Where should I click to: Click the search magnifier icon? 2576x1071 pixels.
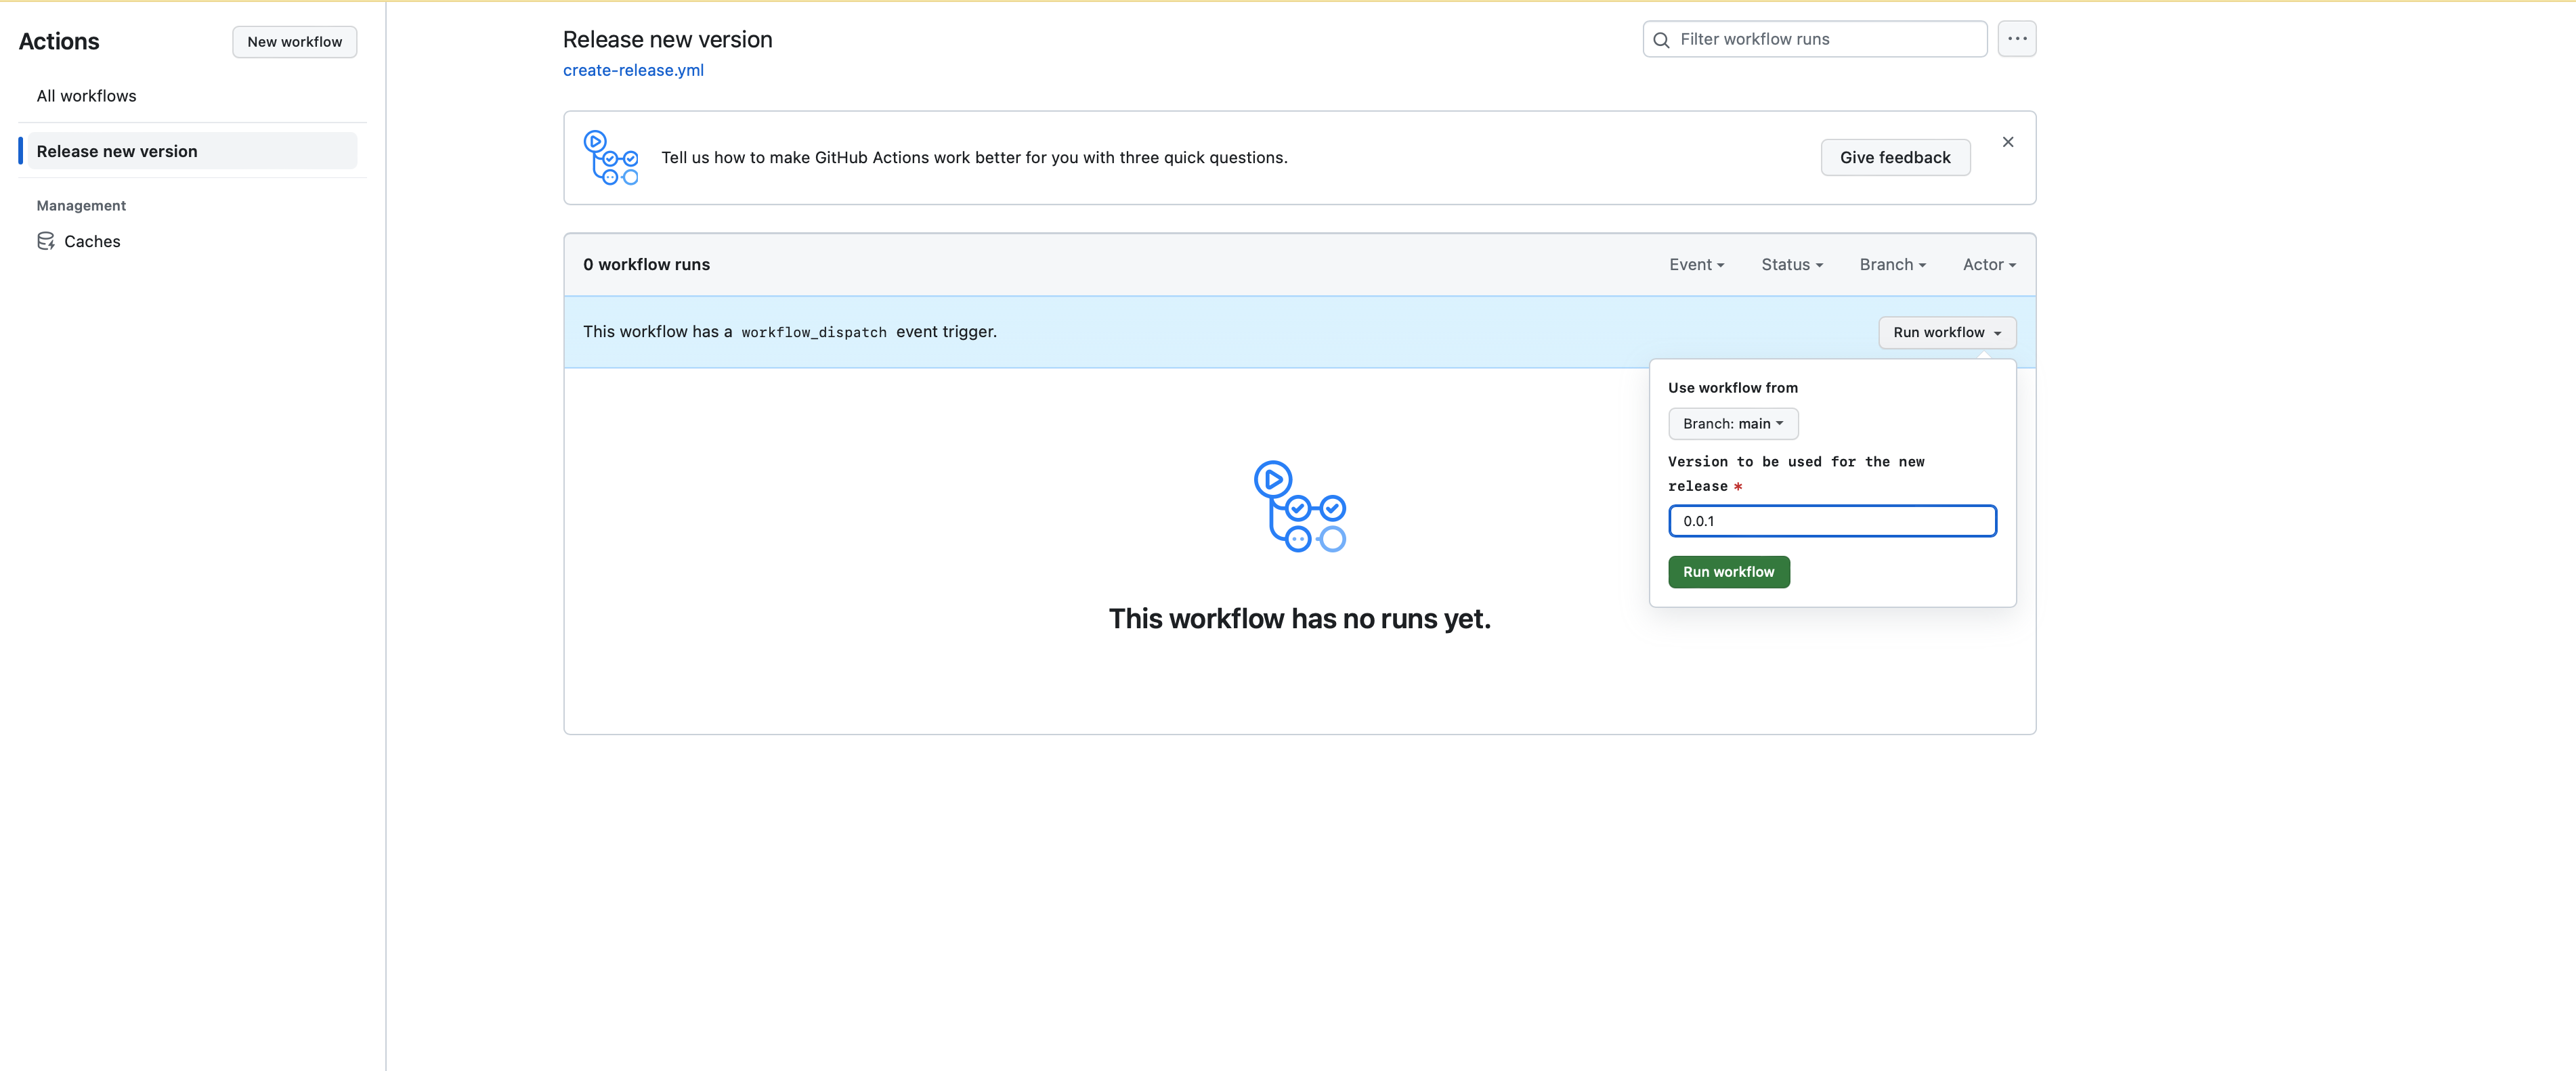(x=1661, y=40)
